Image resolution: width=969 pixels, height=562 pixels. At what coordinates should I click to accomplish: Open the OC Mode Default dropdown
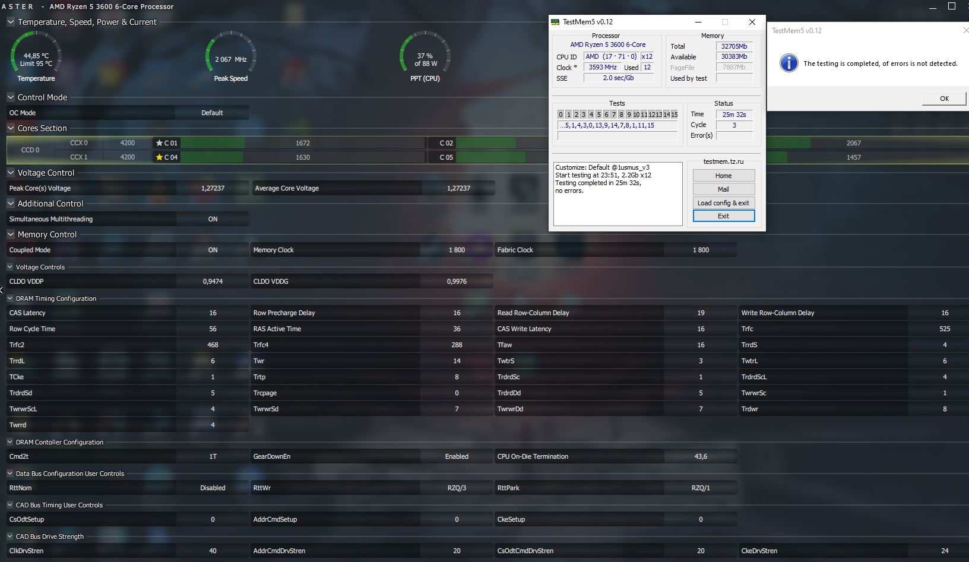(212, 113)
